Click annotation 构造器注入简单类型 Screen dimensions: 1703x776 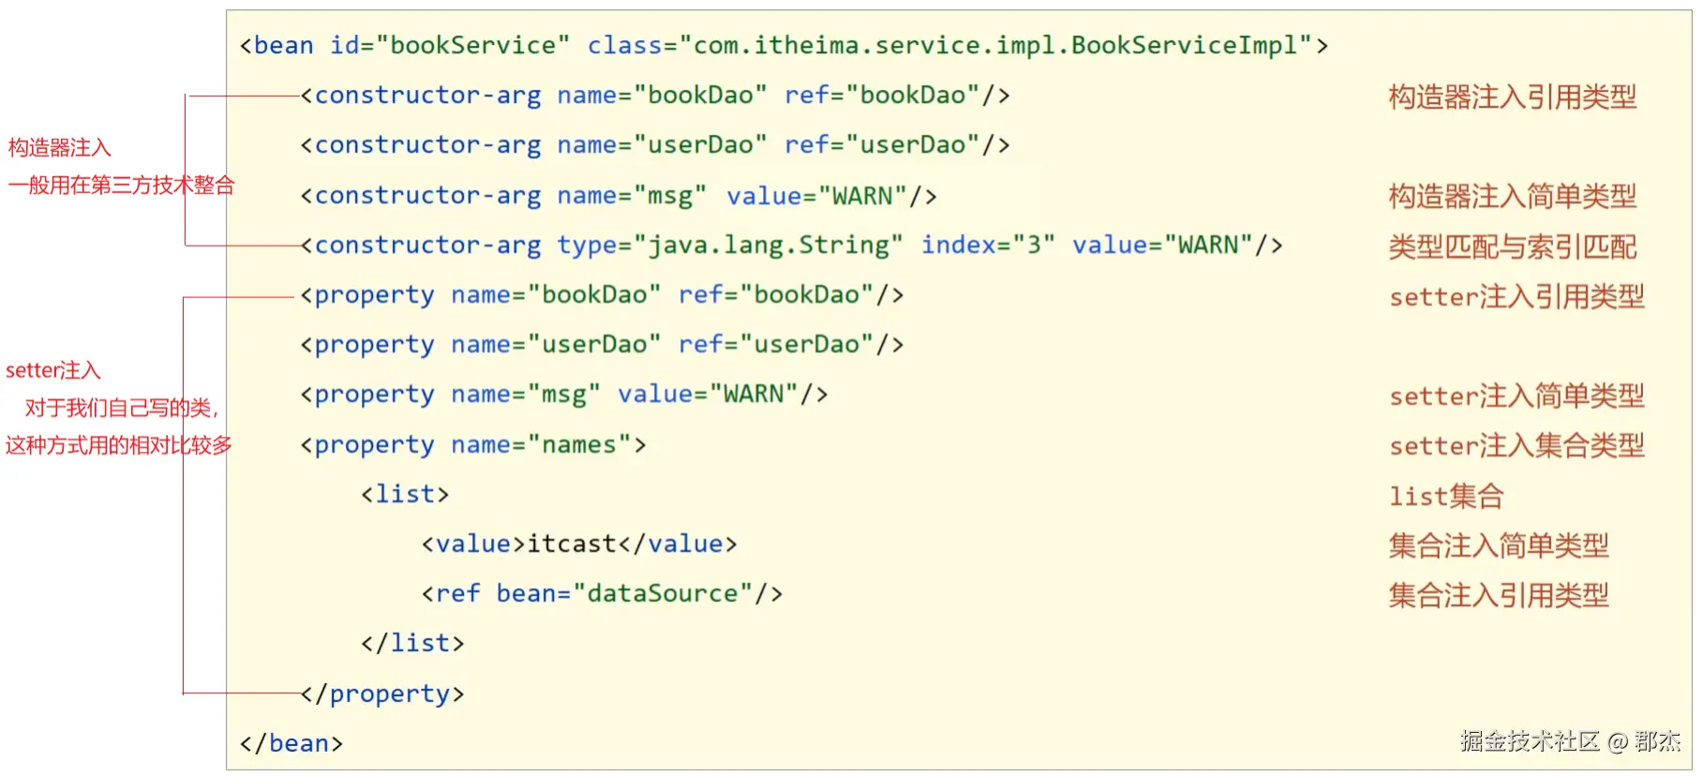coord(1512,196)
